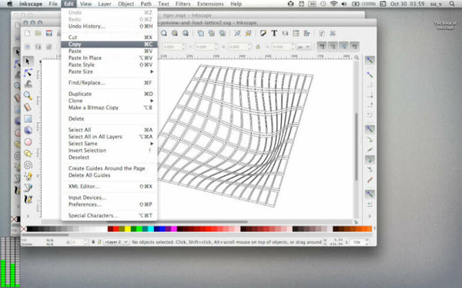Expand the Clone submenu
462x288 pixels.
click(x=109, y=101)
